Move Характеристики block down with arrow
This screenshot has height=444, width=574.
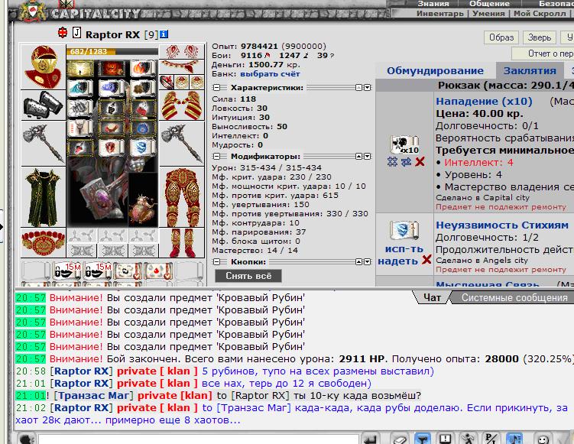tap(367, 87)
